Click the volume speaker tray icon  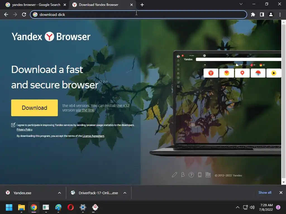pos(252,207)
